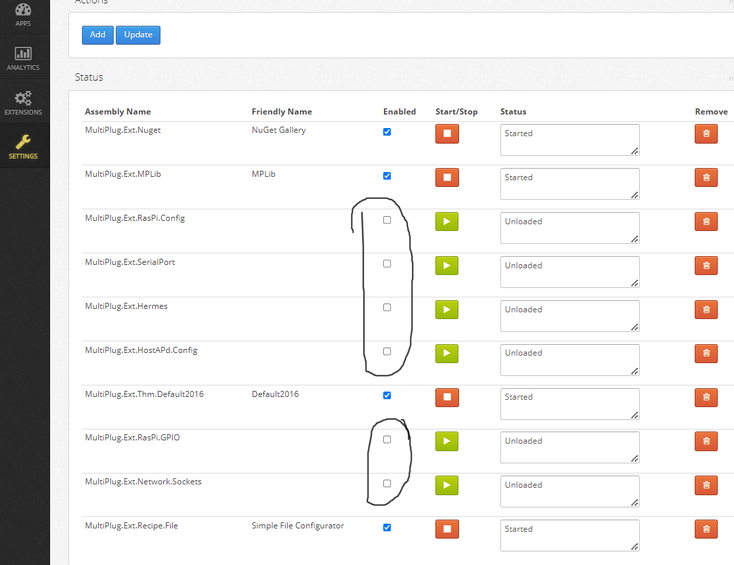The height and width of the screenshot is (565, 734).
Task: Click the Unloaded status box for MultiPlug.Ext.Hermes
Action: (569, 316)
